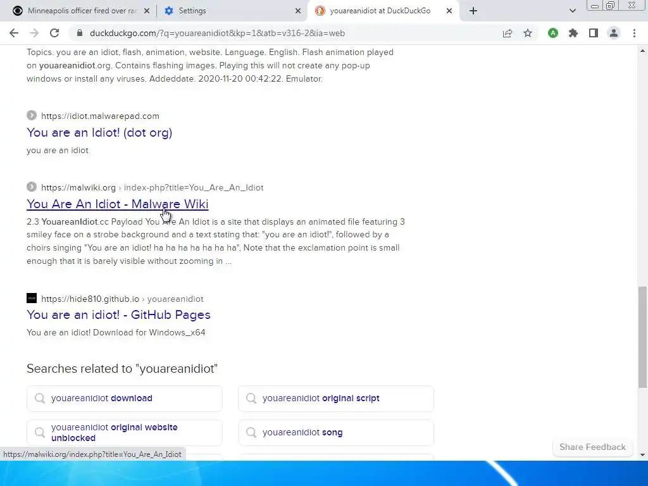
Task: View site info via the padlock icon
Action: [x=80, y=33]
